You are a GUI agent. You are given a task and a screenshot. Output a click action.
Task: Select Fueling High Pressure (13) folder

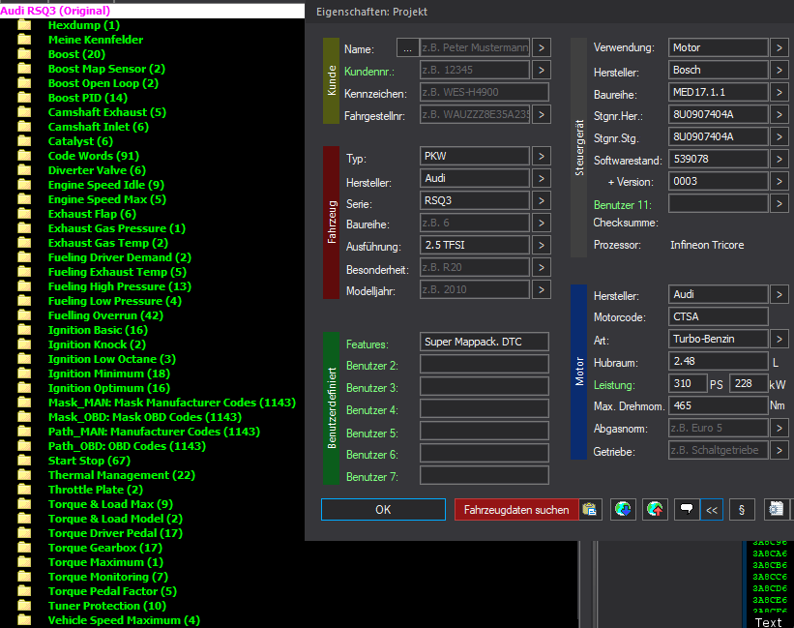[120, 286]
